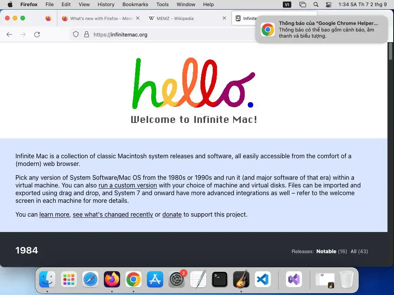Open Finder from the dock
The width and height of the screenshot is (394, 295).
[x=47, y=279]
